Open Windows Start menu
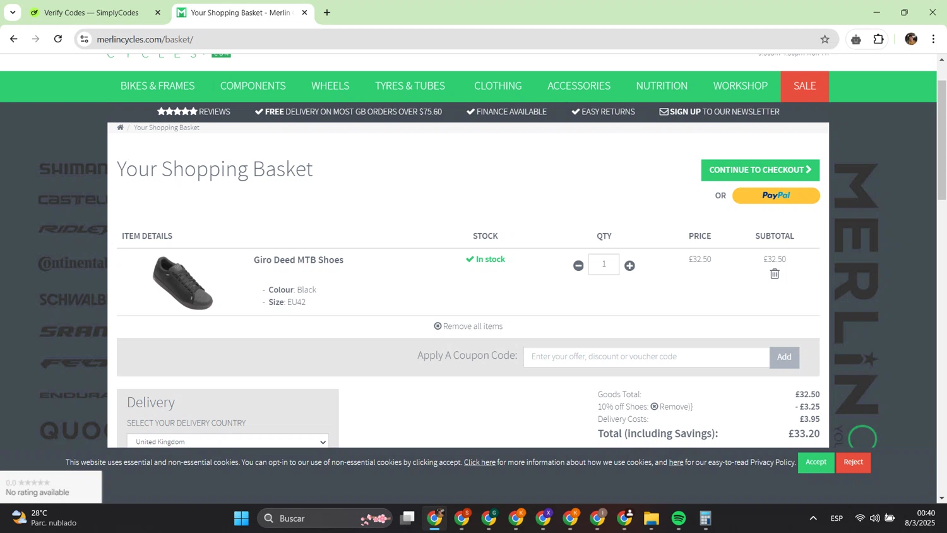Viewport: 947px width, 533px height. click(x=241, y=518)
